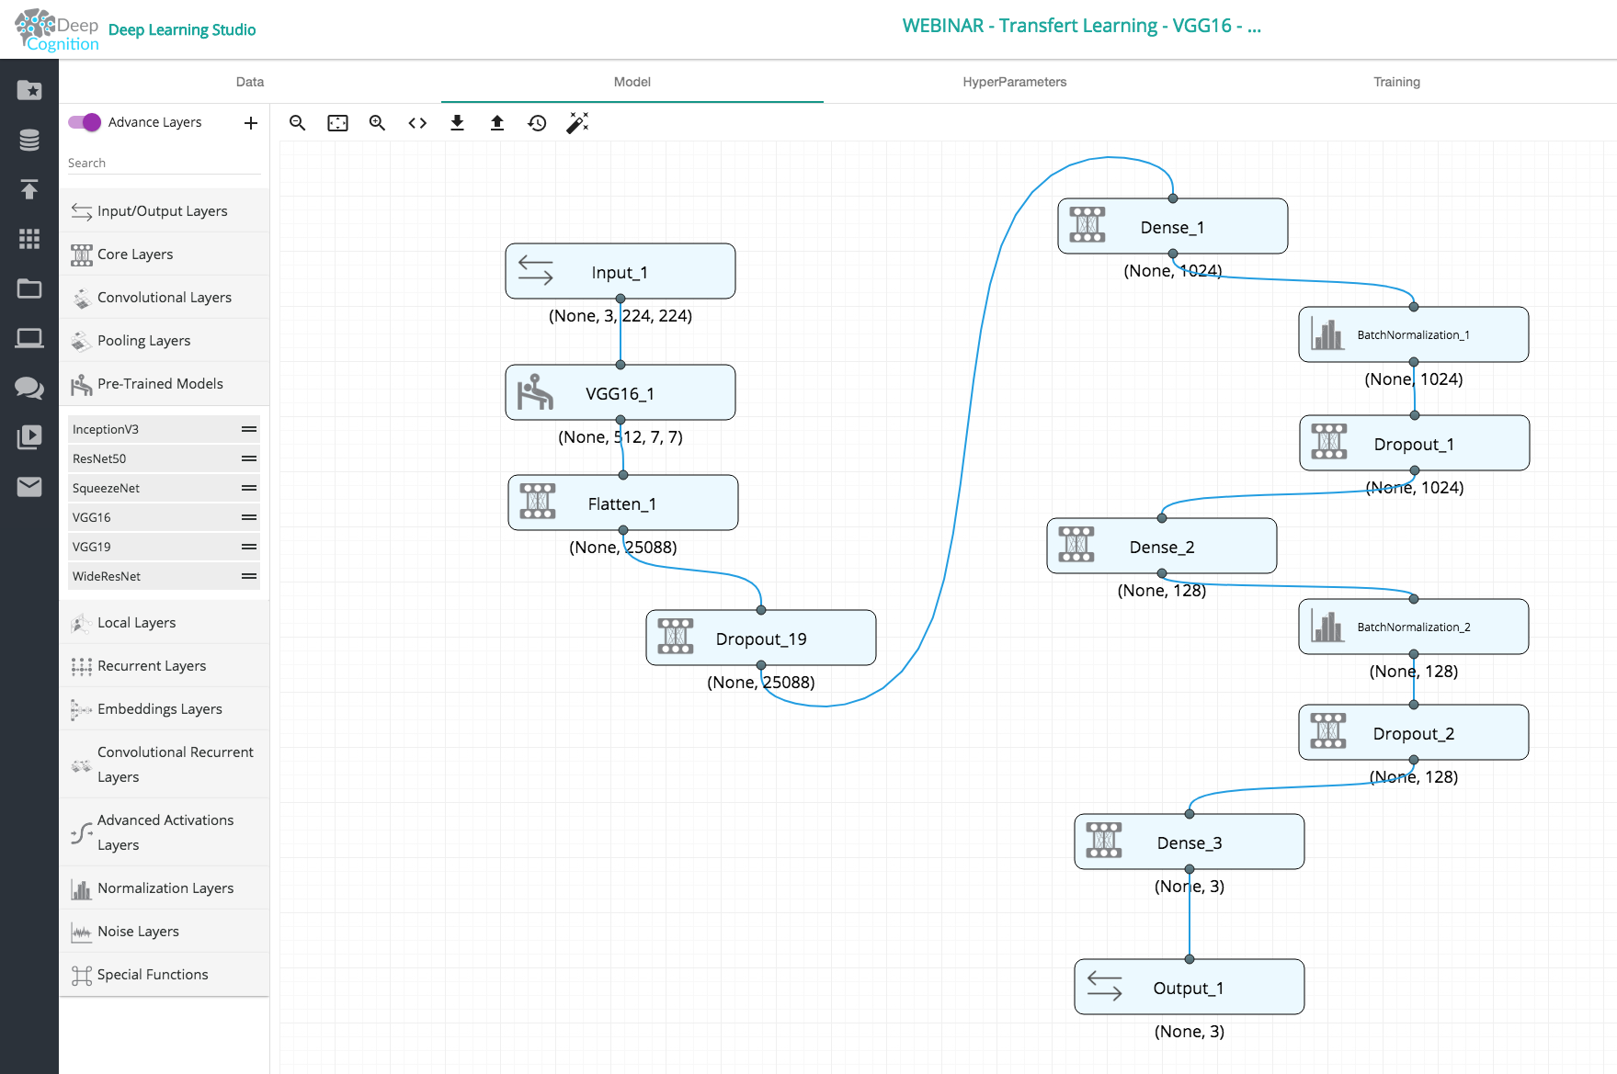Switch to the HyperParameters tab

click(1015, 82)
